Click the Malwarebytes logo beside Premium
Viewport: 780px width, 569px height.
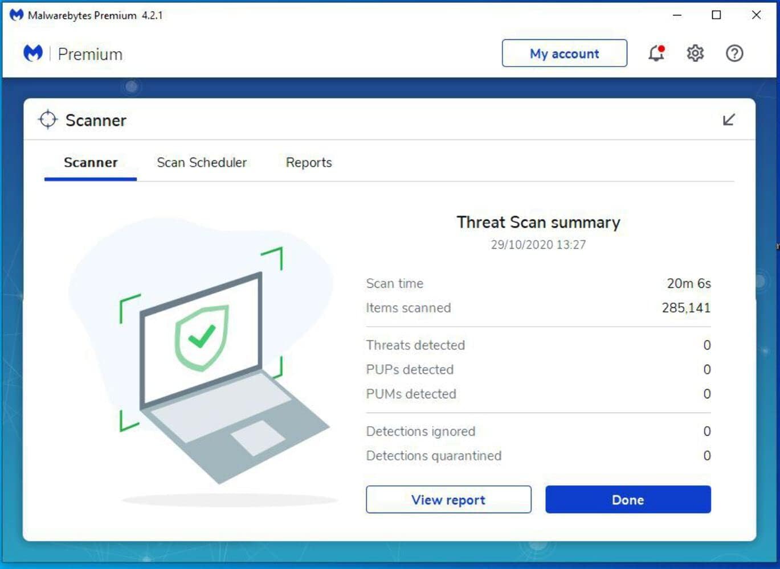[33, 53]
